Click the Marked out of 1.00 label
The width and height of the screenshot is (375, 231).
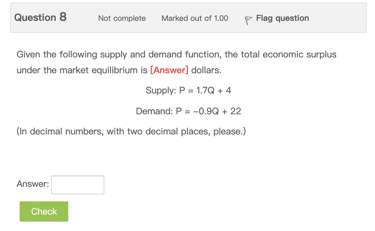tap(195, 19)
